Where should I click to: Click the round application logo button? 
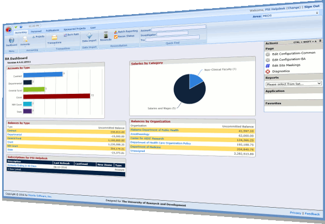point(9,30)
